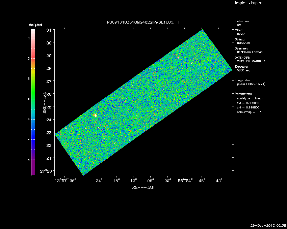
Task: Click the 'Filter:' heading
Action: 239,30
